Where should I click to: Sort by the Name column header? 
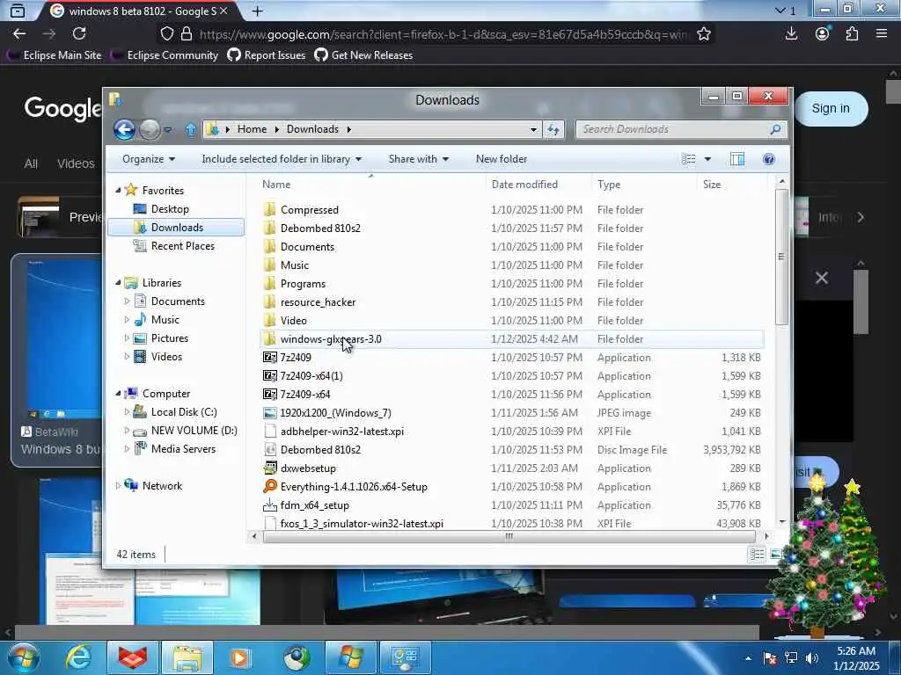276,185
